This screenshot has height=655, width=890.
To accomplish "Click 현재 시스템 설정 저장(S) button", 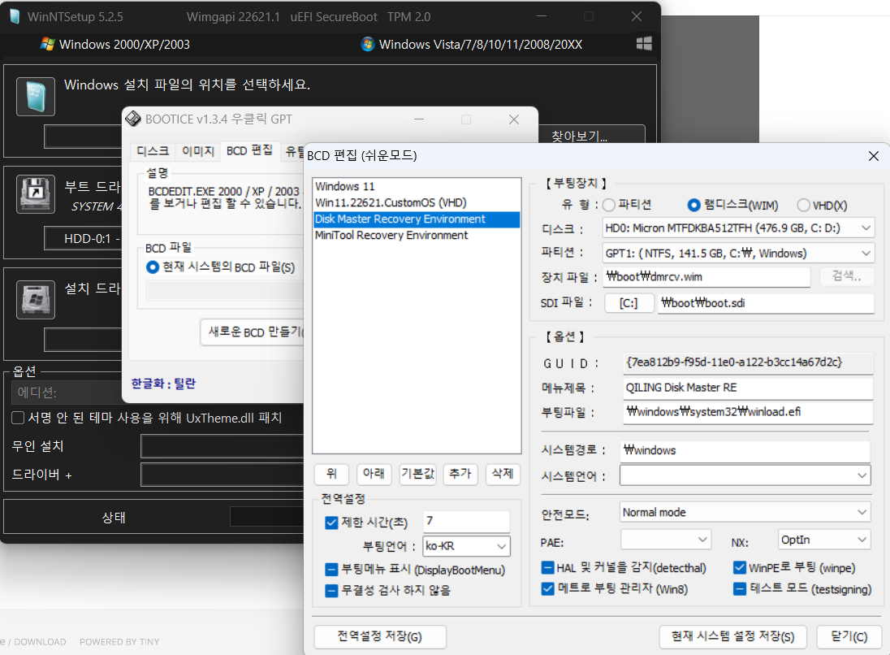I will [x=732, y=636].
